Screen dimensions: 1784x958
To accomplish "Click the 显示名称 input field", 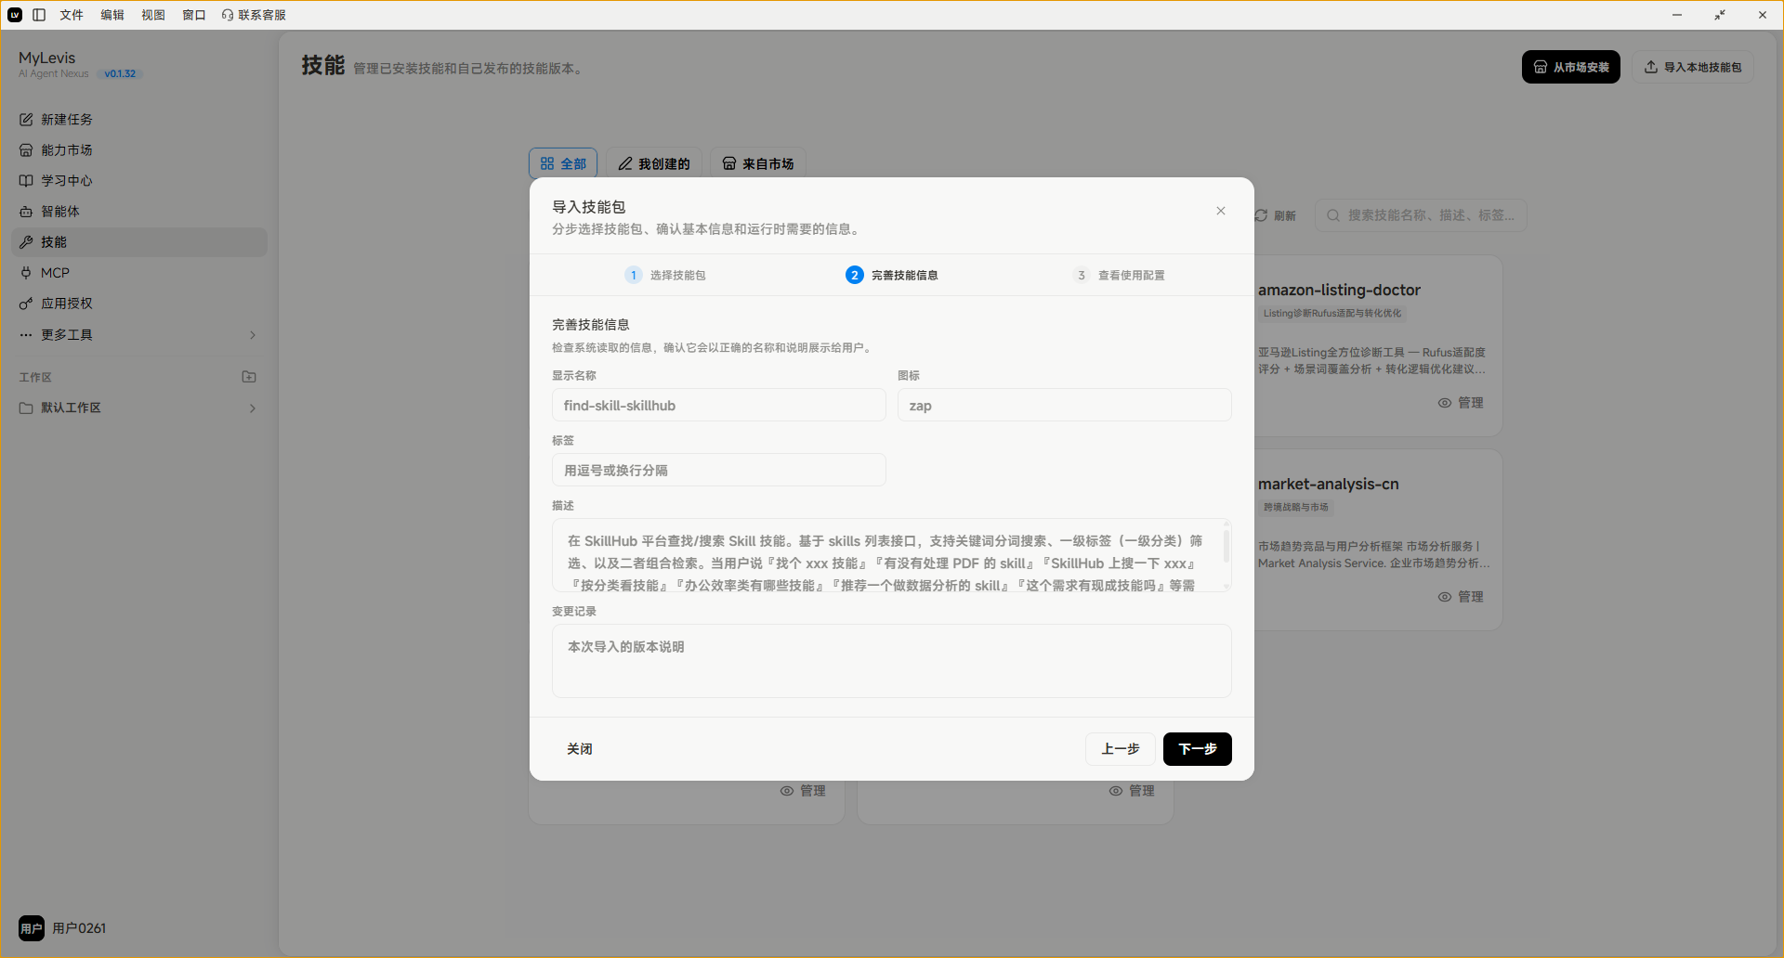I will pos(719,406).
